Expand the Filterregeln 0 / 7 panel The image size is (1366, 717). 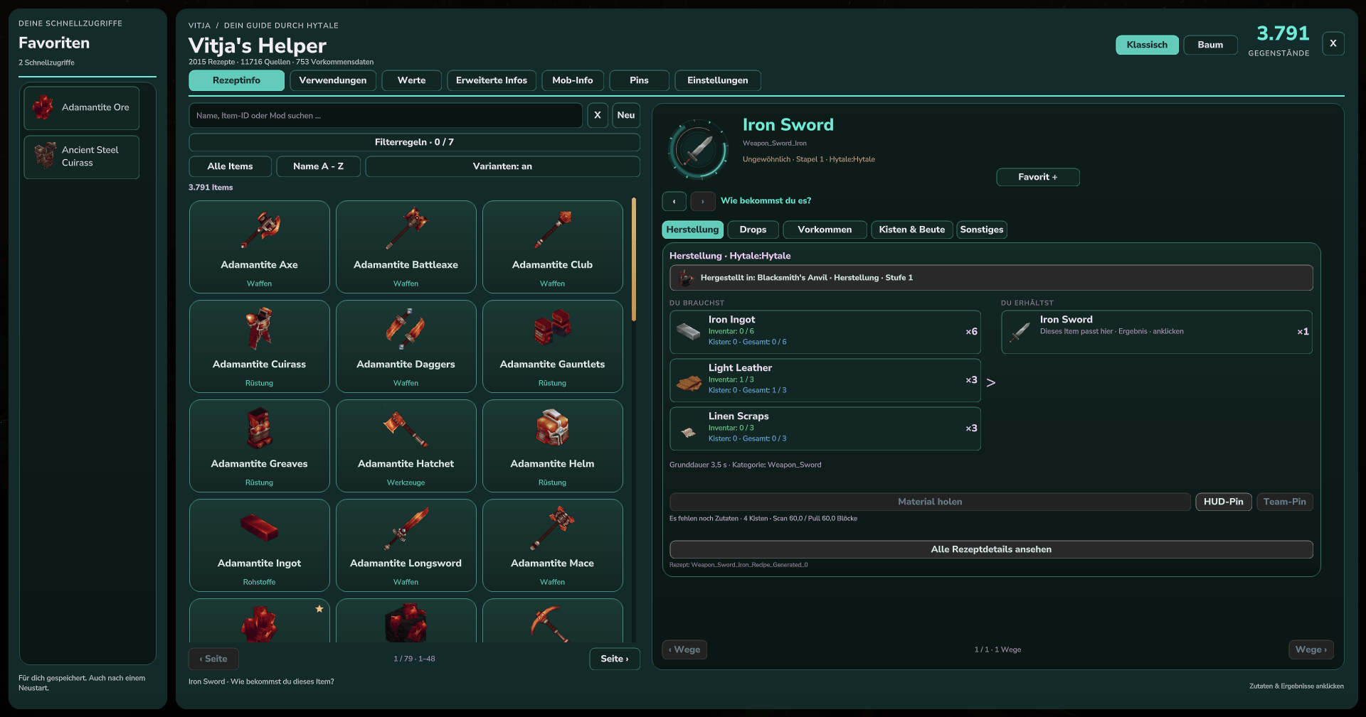[414, 142]
